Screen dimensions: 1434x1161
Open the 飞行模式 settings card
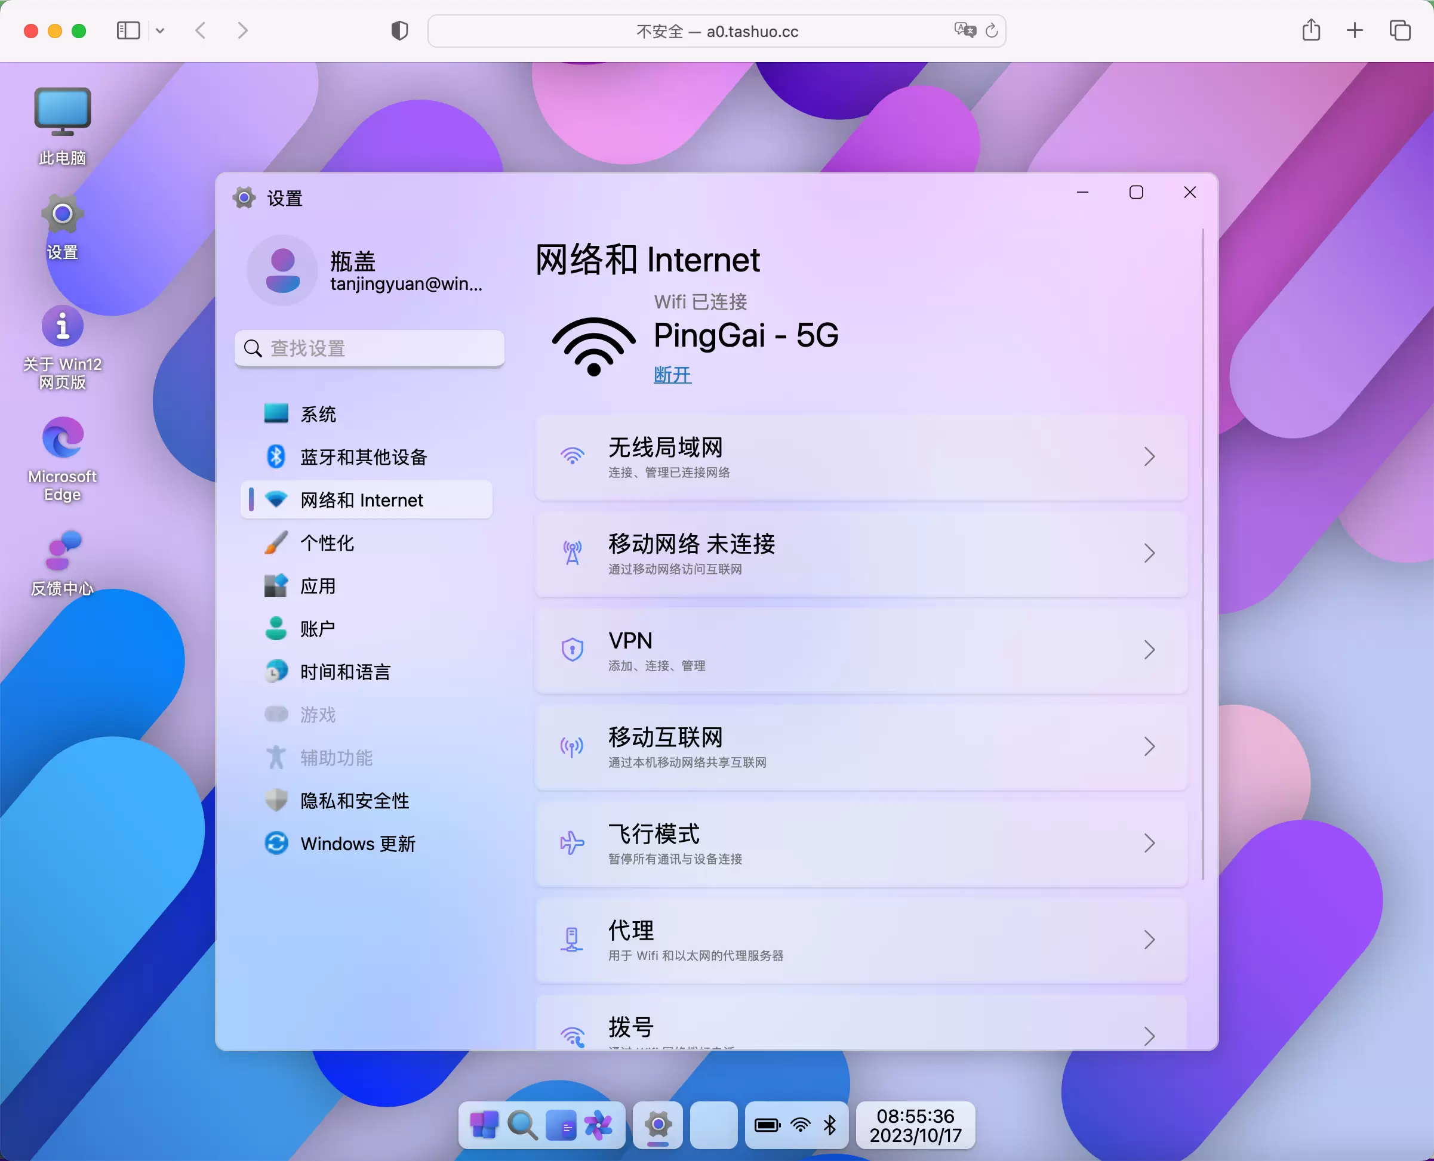(861, 844)
